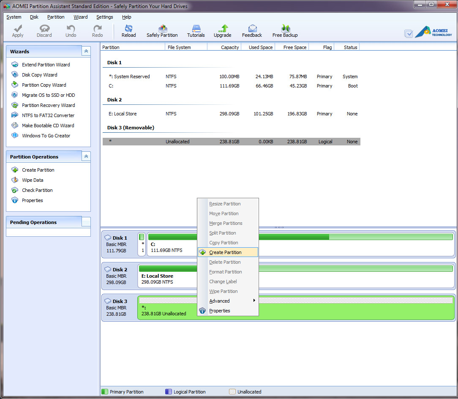The width and height of the screenshot is (458, 399).
Task: Click Check Partition in sidebar
Action: coord(37,190)
